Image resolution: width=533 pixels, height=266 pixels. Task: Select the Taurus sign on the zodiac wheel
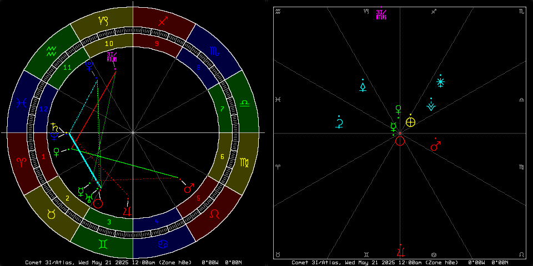(x=51, y=214)
